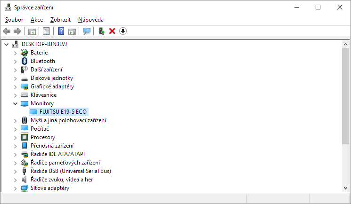Open the Nápověda menu

[90, 20]
